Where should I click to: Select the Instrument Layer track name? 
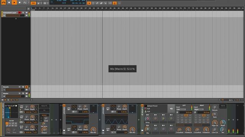[10, 13]
